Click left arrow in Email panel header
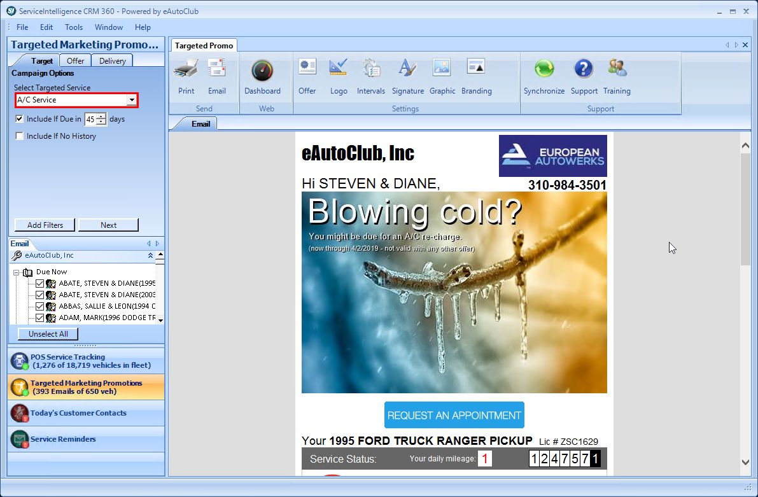The image size is (758, 497). click(x=149, y=244)
